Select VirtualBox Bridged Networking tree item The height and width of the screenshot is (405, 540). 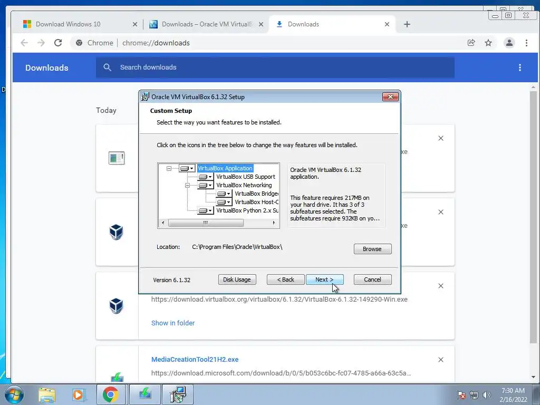pyautogui.click(x=257, y=194)
